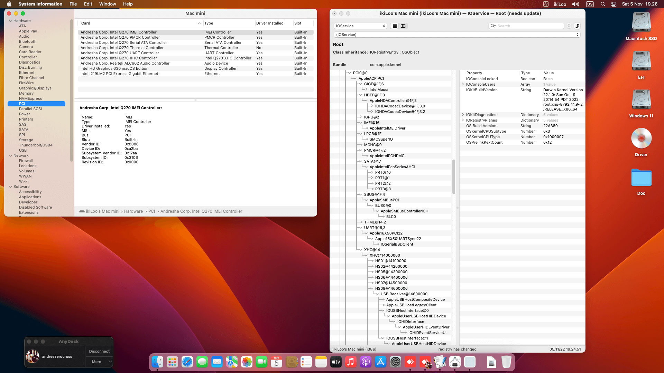The height and width of the screenshot is (373, 664).
Task: Open Contacts from the Dock
Action: 291,362
